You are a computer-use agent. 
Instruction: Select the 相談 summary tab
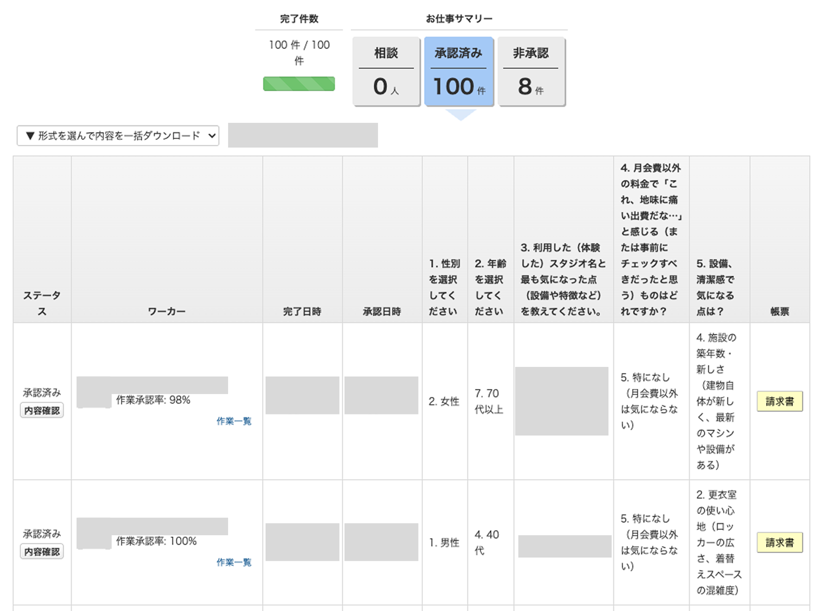click(386, 72)
